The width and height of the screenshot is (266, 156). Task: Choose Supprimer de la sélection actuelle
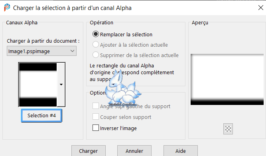click(x=96, y=55)
